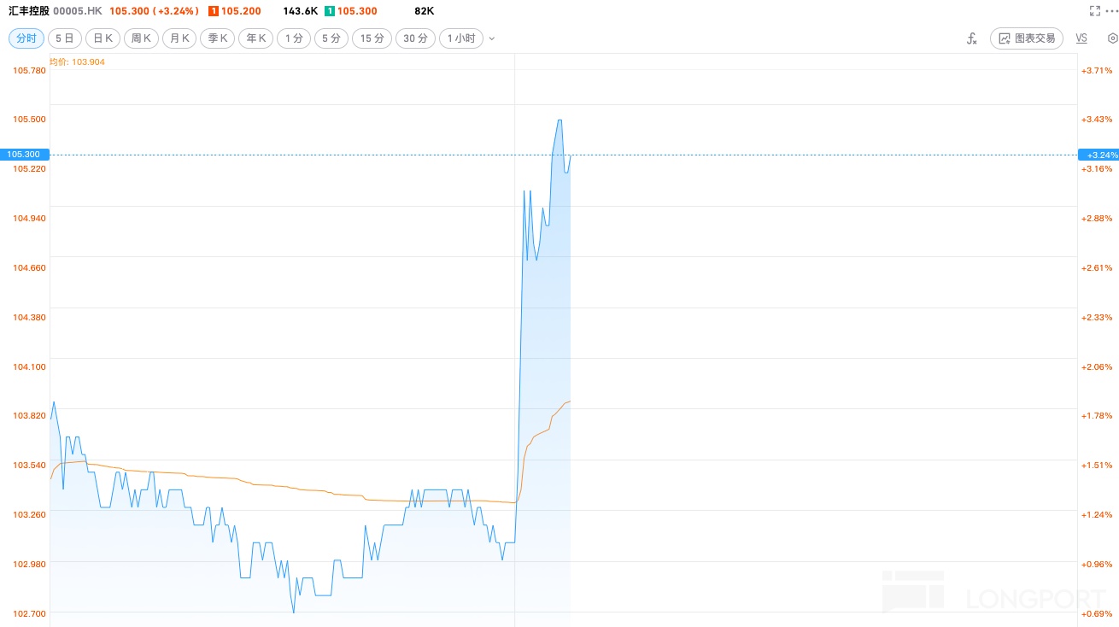The image size is (1119, 627).
Task: Click the 汇丰控股 stock name
Action: point(29,11)
